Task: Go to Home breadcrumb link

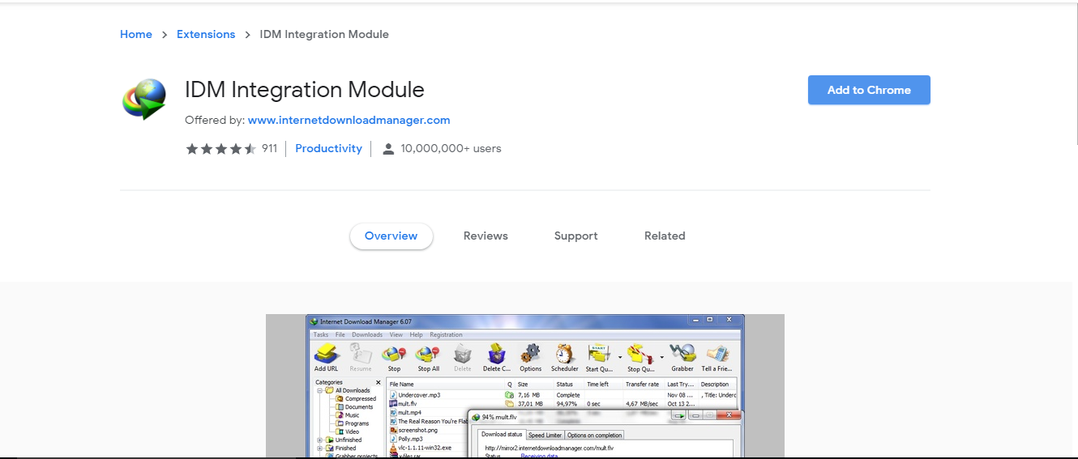Action: 136,34
